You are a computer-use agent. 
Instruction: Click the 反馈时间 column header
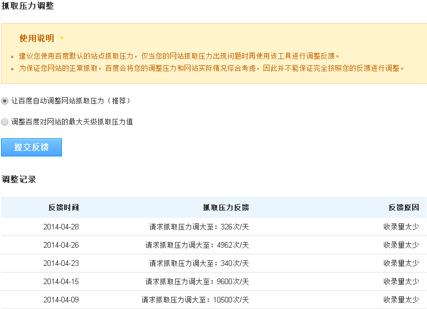click(64, 207)
